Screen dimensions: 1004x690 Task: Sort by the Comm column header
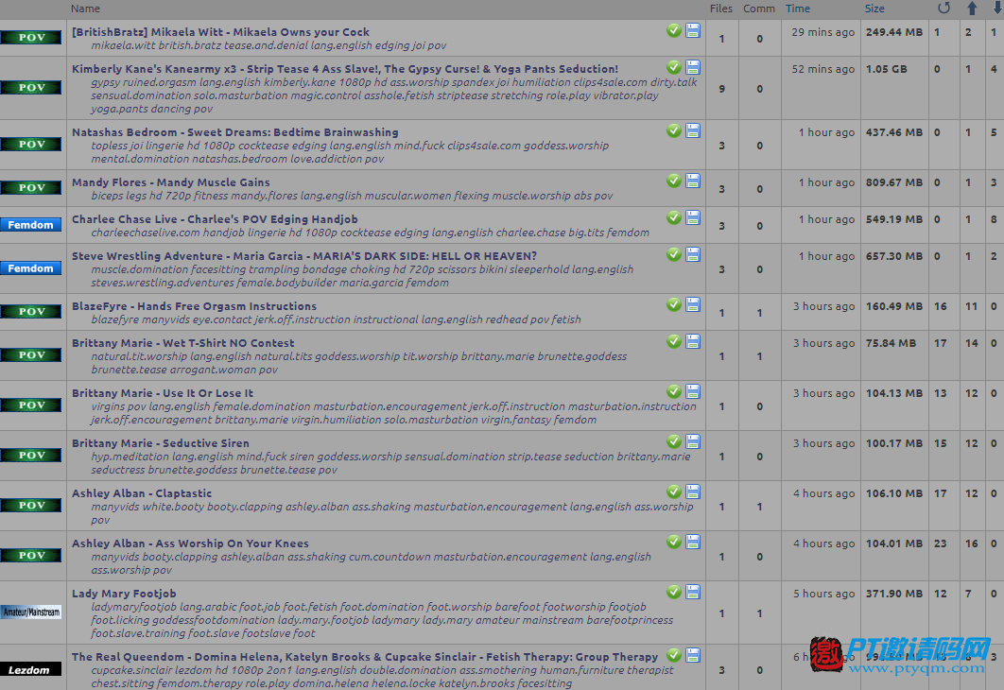[x=759, y=9]
